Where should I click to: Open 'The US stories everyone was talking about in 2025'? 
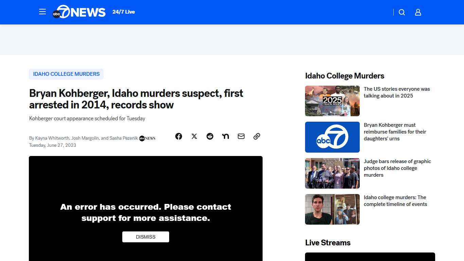[397, 92]
